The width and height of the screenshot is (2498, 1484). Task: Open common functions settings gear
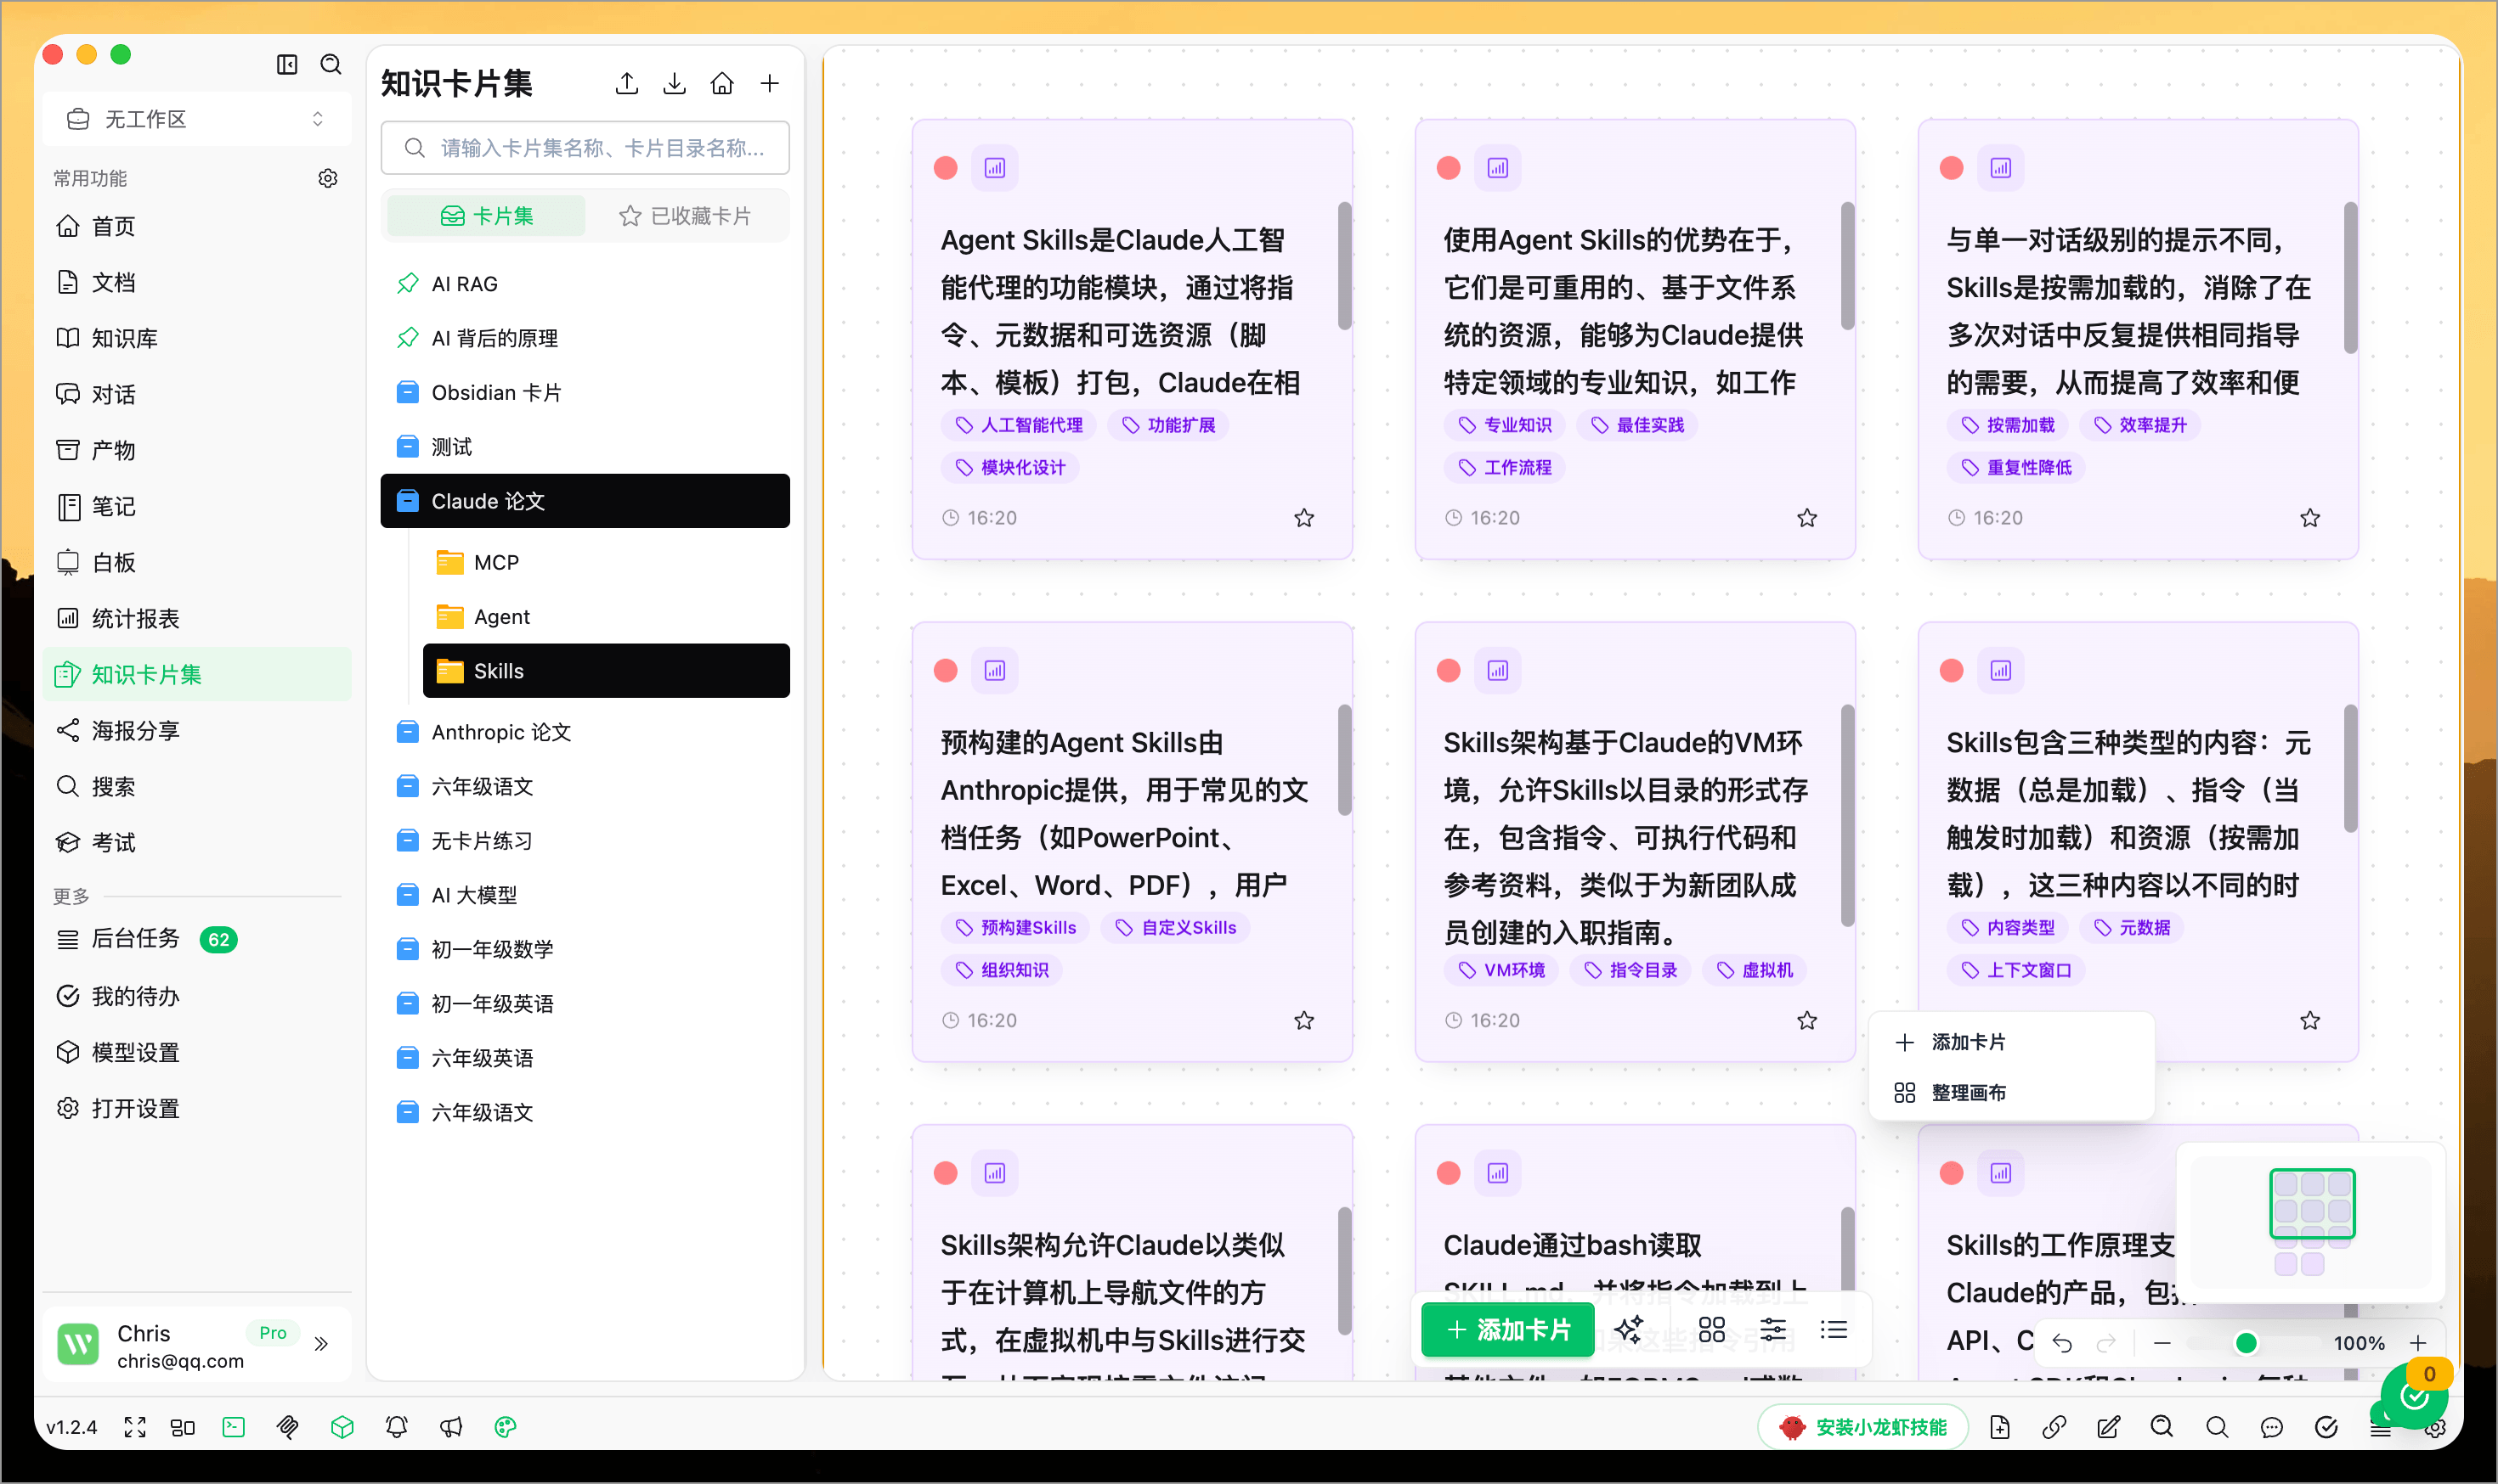[328, 178]
